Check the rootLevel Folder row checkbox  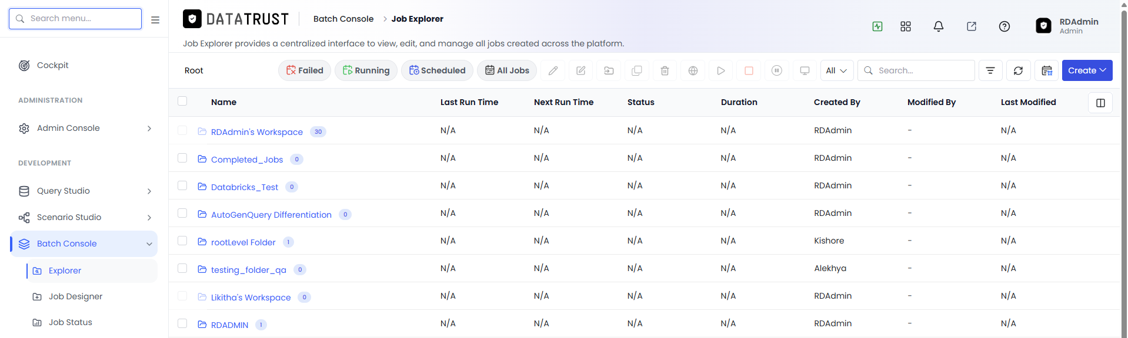[x=182, y=241]
